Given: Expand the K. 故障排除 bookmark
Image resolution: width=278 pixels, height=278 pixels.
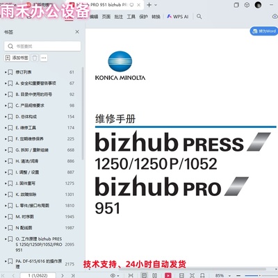Looking at the screenshot, I should click(6, 195).
